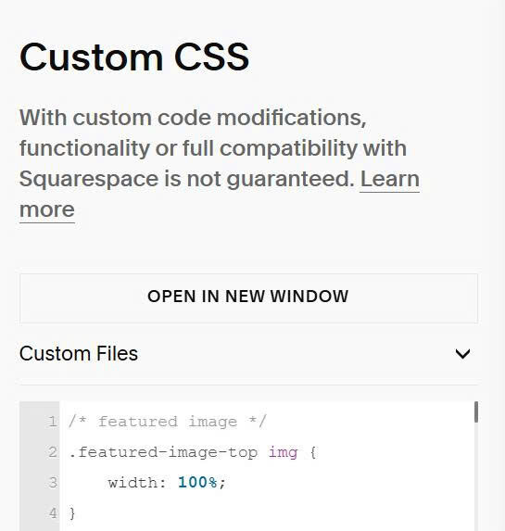Image resolution: width=505 pixels, height=531 pixels.
Task: Select line number 3 in the gutter
Action: [53, 482]
